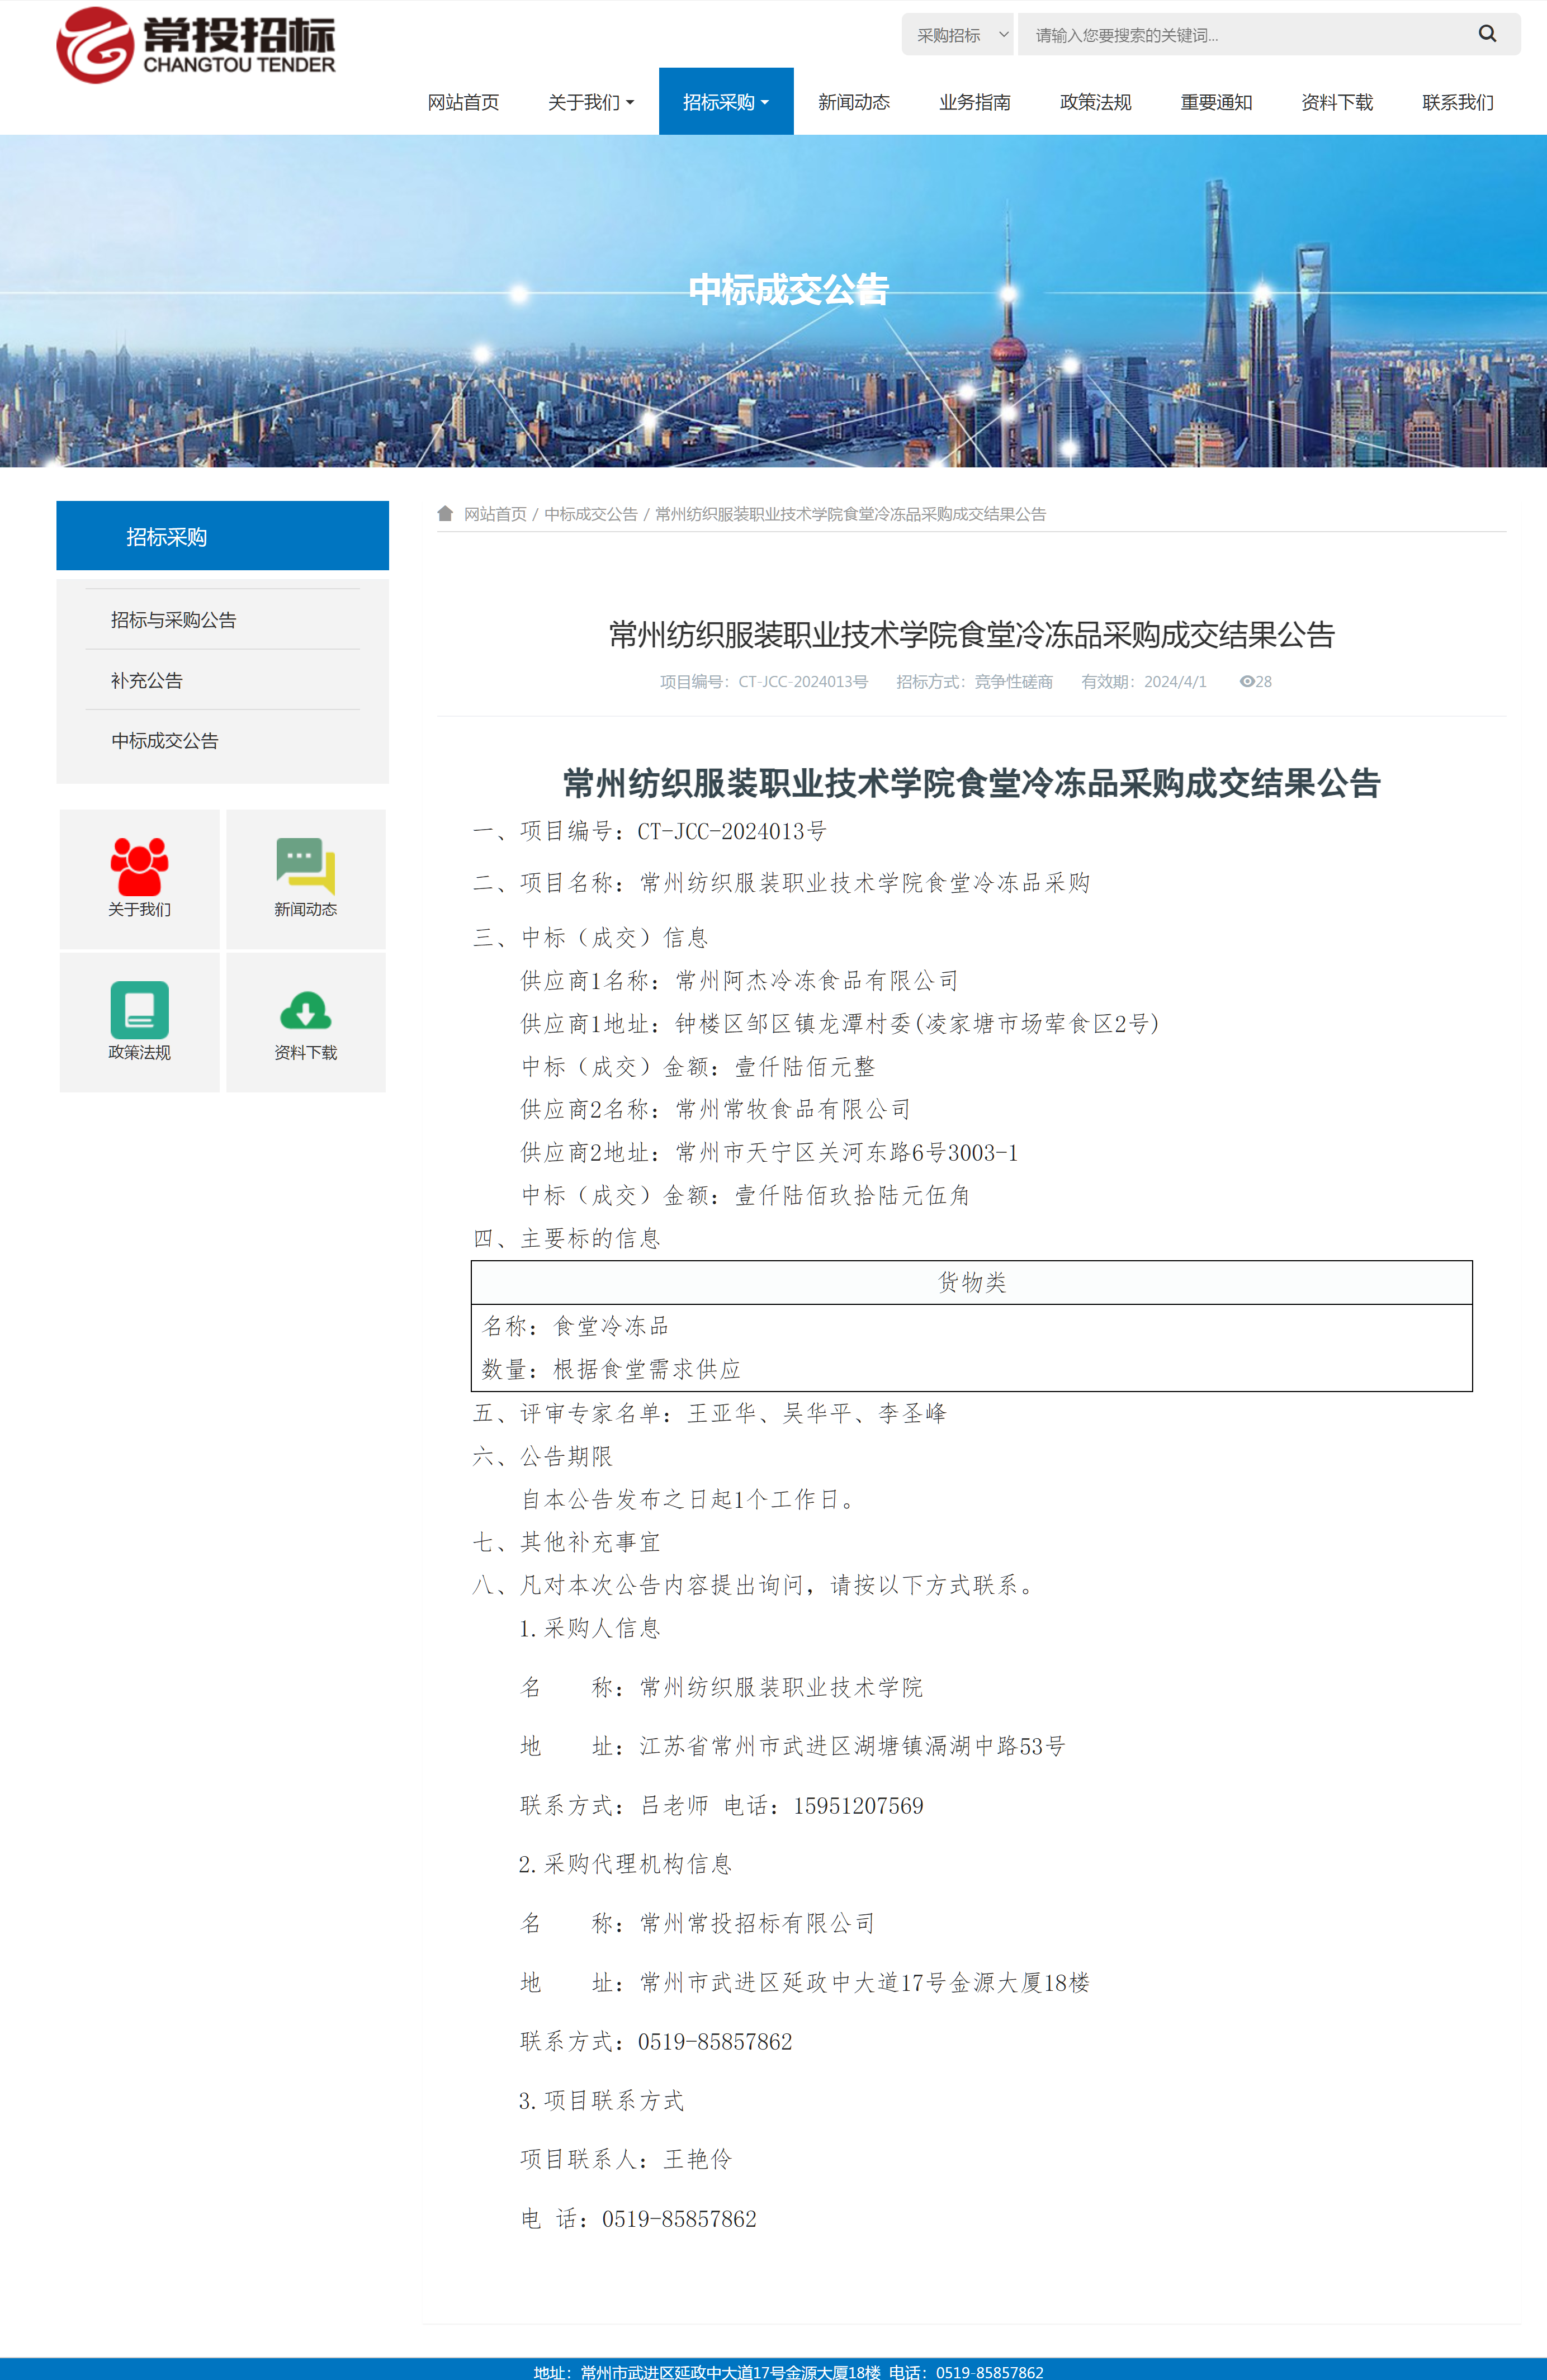1547x2380 pixels.
Task: Open 政策法规 in the top navigation
Action: pyautogui.click(x=1095, y=102)
